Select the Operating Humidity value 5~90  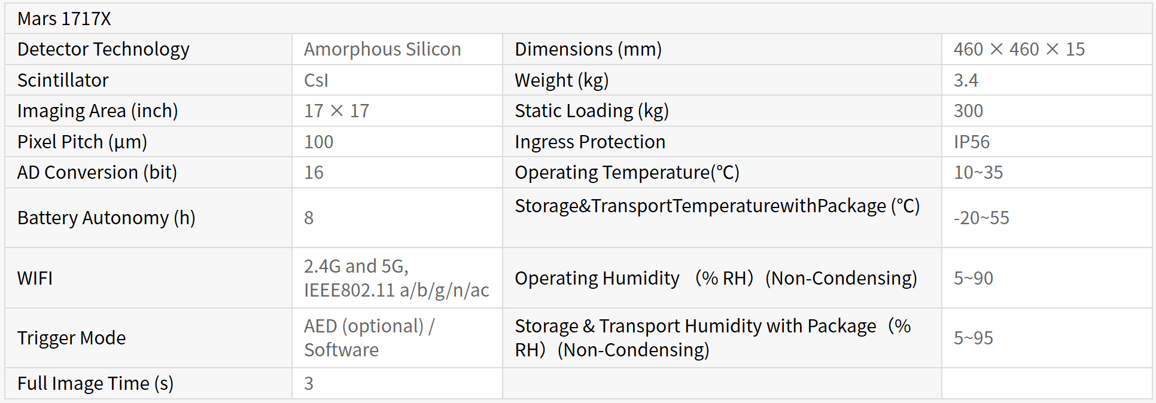tap(974, 279)
